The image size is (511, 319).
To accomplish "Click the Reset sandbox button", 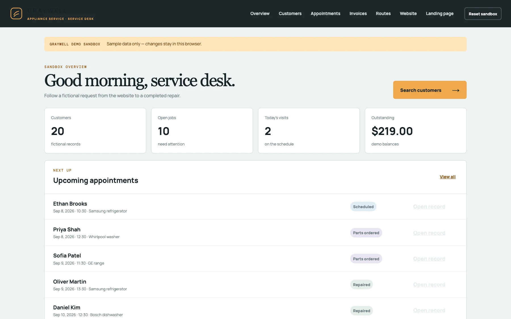I will (x=483, y=14).
